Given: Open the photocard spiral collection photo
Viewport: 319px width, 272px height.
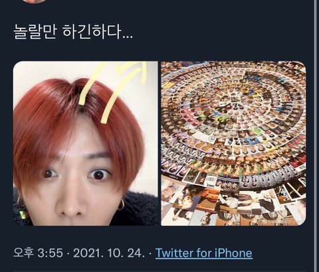Looking at the screenshot, I should click(233, 143).
